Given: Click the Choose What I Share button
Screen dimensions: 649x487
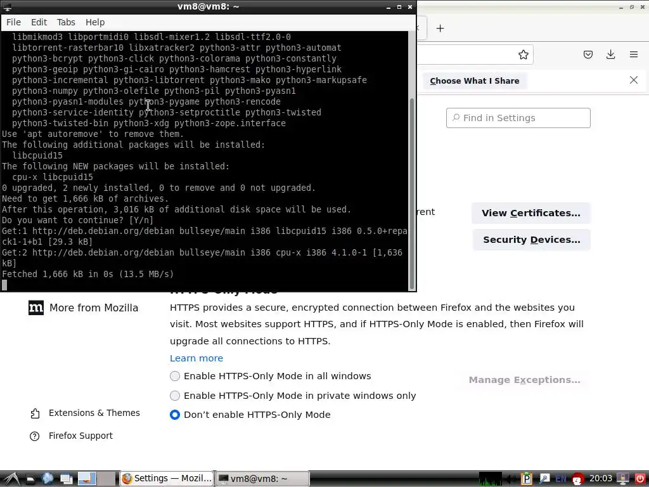Looking at the screenshot, I should point(474,81).
